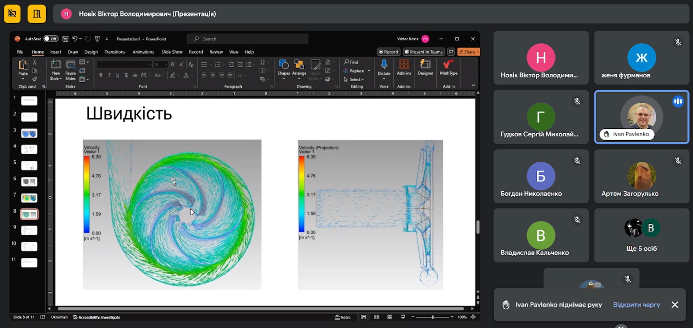Toggle Align Right paragraph button

221,75
